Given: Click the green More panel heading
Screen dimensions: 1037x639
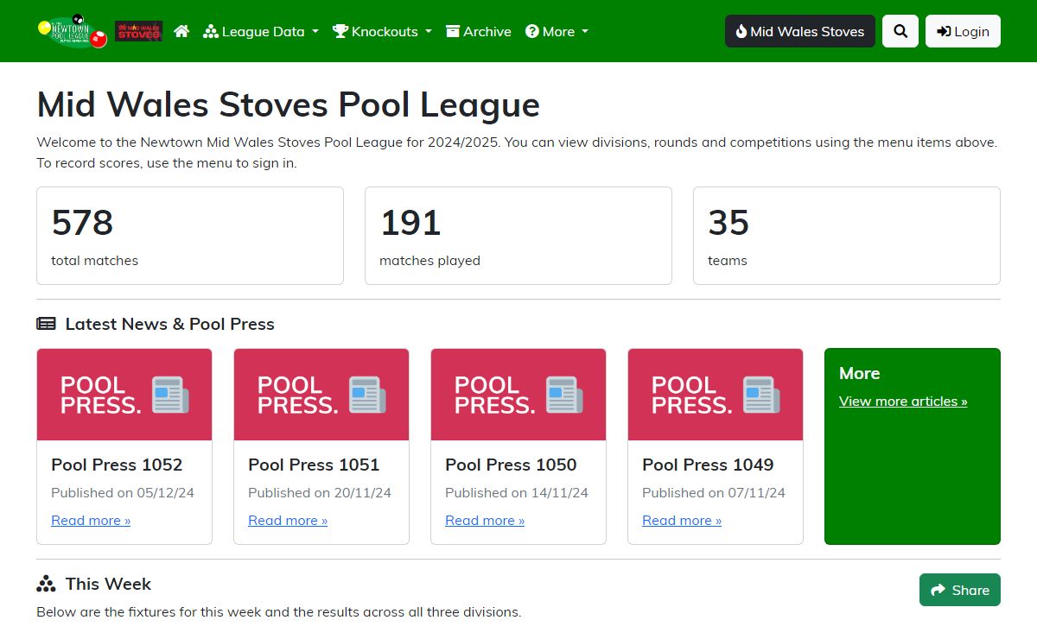Looking at the screenshot, I should click(x=859, y=373).
